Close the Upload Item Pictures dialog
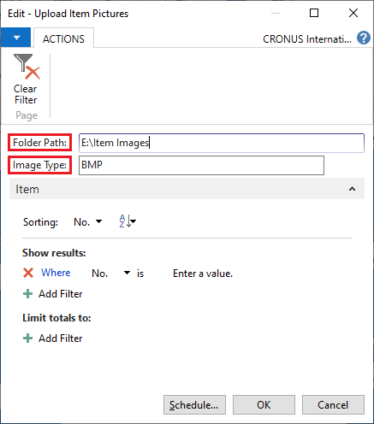Image resolution: width=374 pixels, height=424 pixels. [353, 13]
